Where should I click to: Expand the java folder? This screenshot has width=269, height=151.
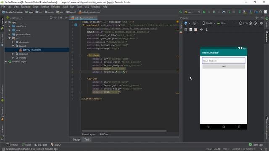point(10,30)
